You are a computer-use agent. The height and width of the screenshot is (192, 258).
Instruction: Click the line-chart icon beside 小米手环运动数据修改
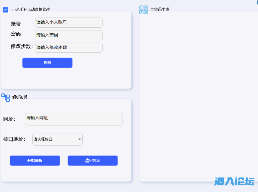pos(5,10)
